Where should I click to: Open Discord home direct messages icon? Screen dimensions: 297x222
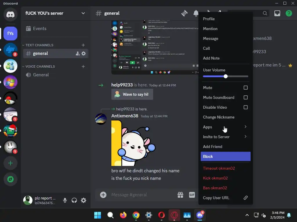click(x=10, y=14)
